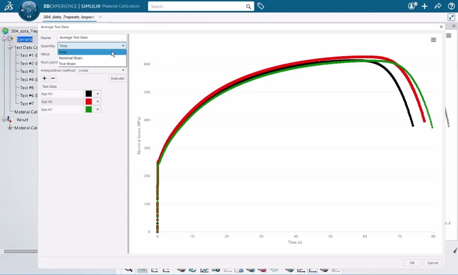This screenshot has width=458, height=275.
Task: Select Test #4 in the tree
Action: point(28,80)
